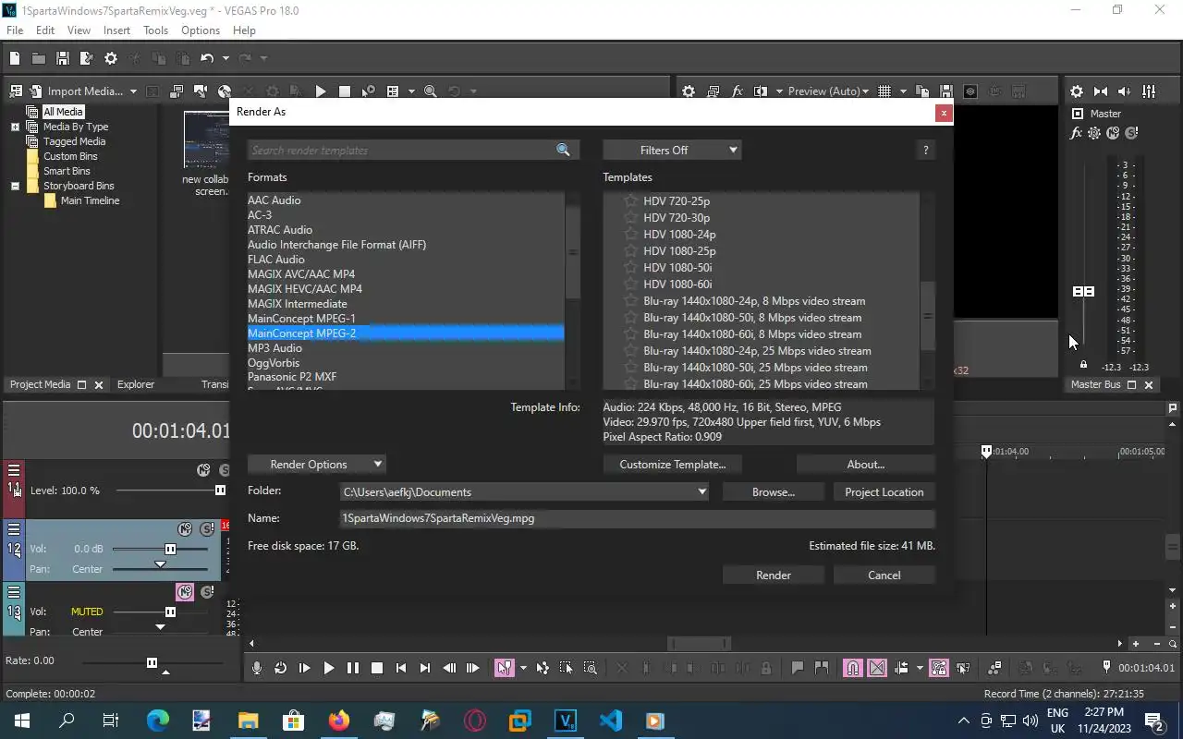Toggle Mute on track 13
The height and width of the screenshot is (739, 1183).
[185, 592]
